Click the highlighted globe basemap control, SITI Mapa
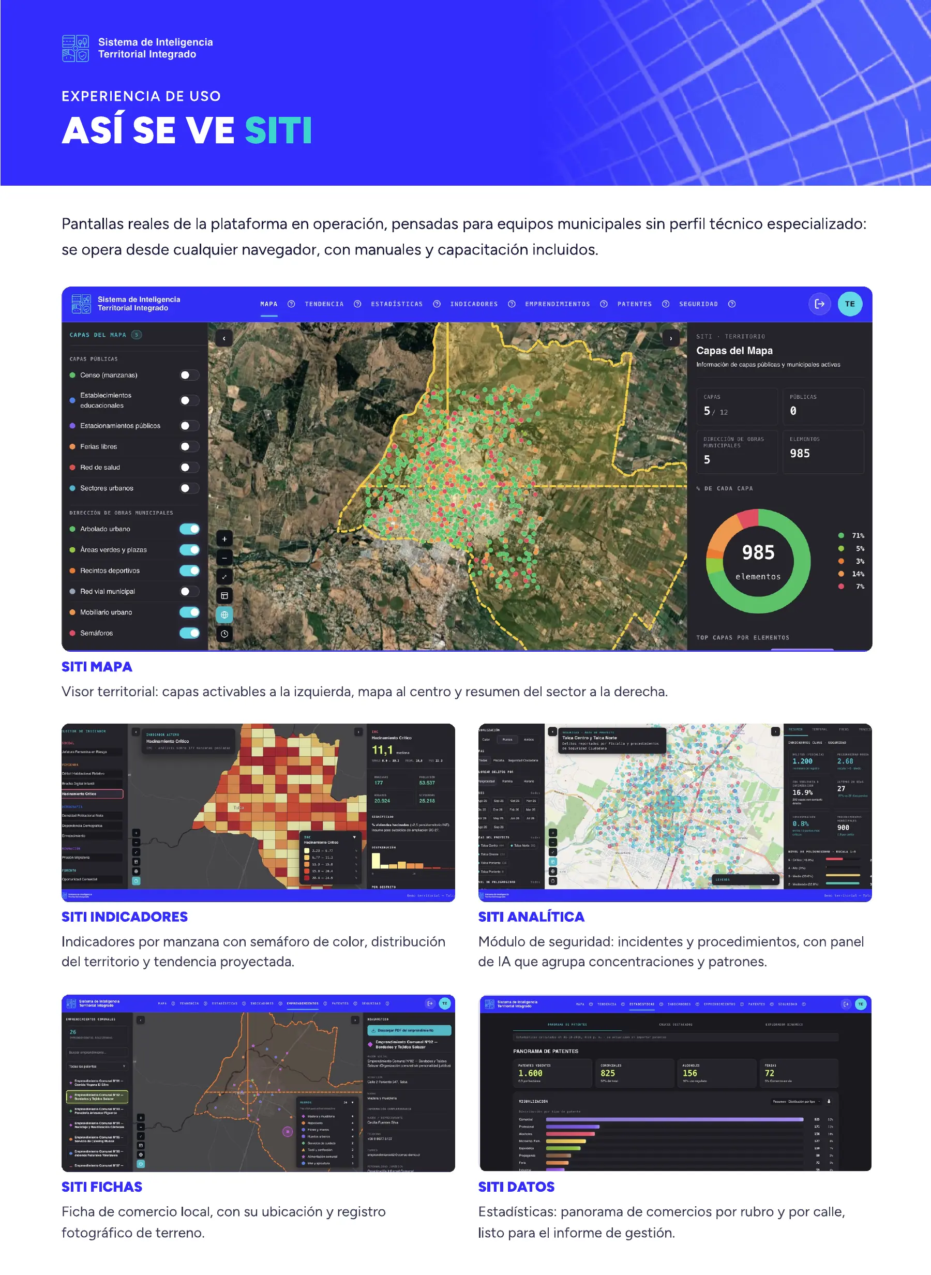 [x=224, y=614]
